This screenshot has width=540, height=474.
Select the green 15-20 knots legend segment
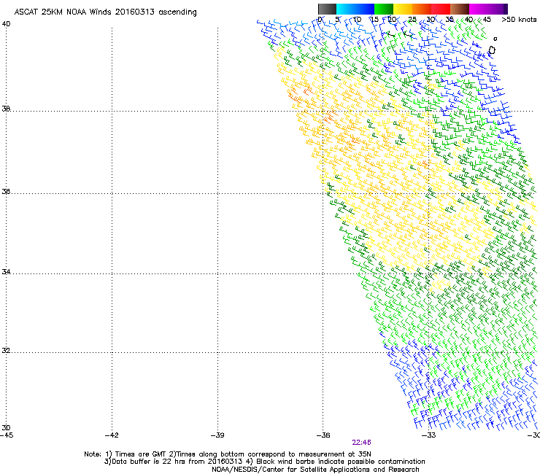(x=384, y=9)
